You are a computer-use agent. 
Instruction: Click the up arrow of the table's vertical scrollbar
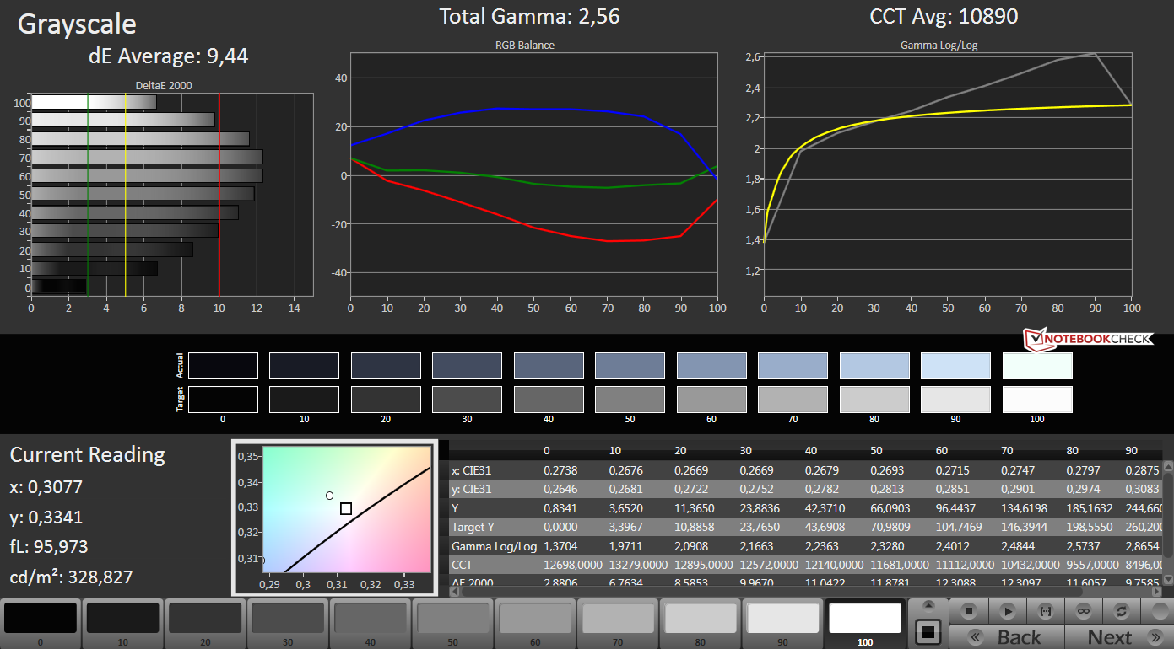point(1168,466)
